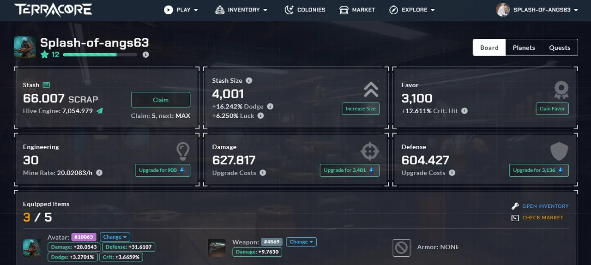Image resolution: width=591 pixels, height=265 pixels.
Task: Click Hive Engine: 7,054.979 balance text
Action: 58,111
